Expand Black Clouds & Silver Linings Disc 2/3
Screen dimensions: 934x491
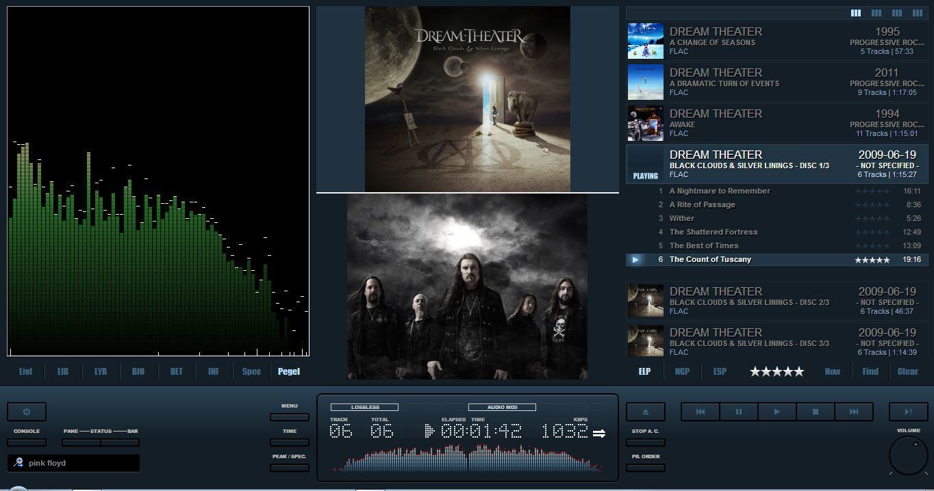pyautogui.click(x=777, y=301)
